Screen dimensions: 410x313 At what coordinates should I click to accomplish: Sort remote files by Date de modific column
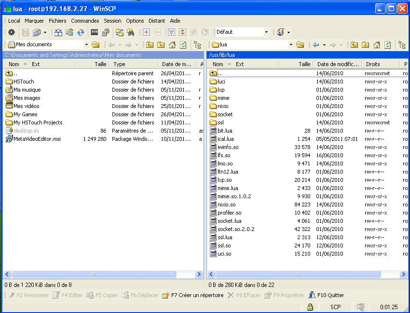(337, 64)
